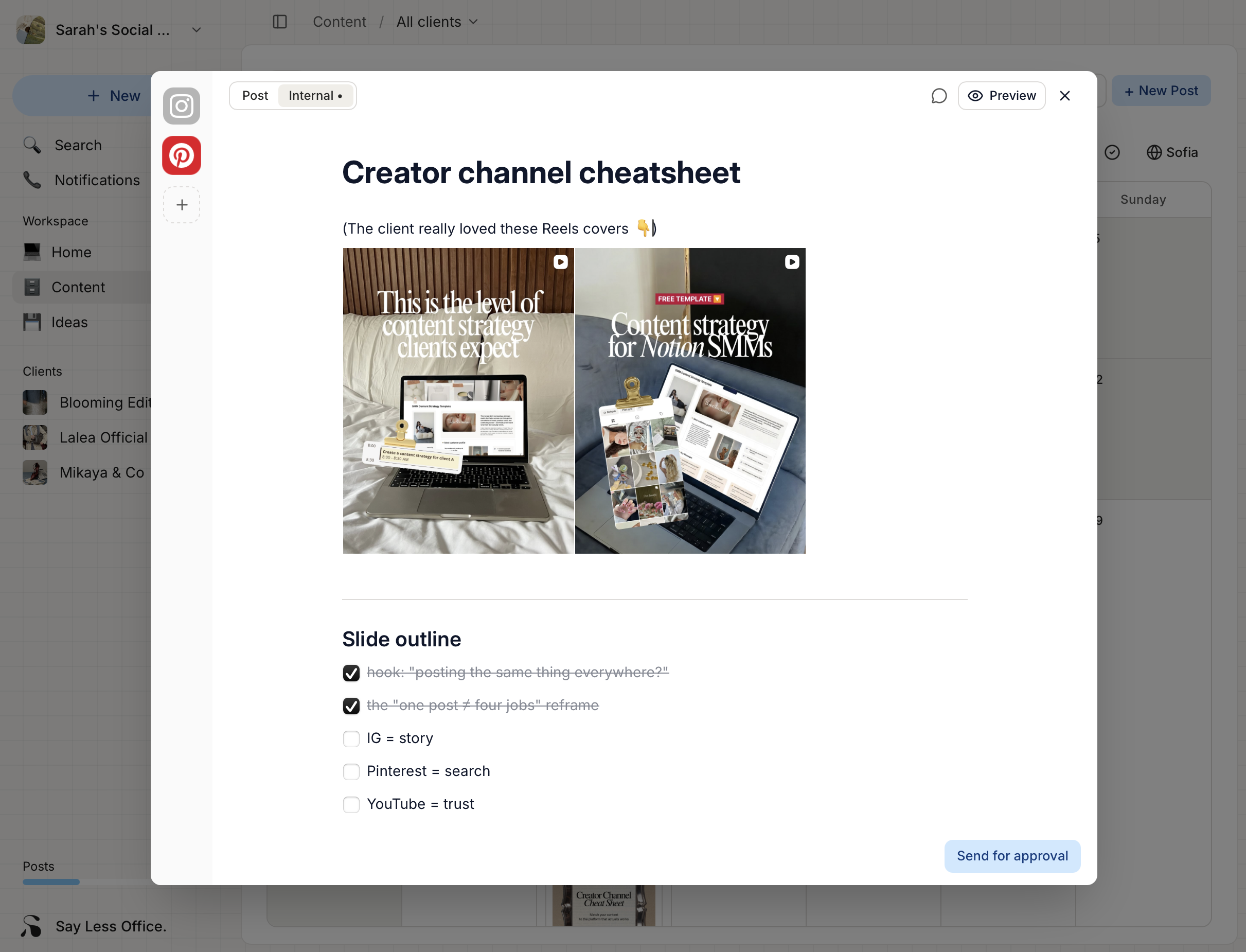Viewport: 1246px width, 952px height.
Task: Click the globe icon next to Sofia
Action: tap(1154, 152)
